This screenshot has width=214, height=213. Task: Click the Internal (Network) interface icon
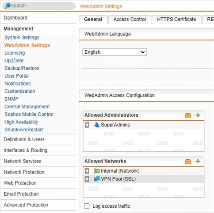[x=97, y=171]
